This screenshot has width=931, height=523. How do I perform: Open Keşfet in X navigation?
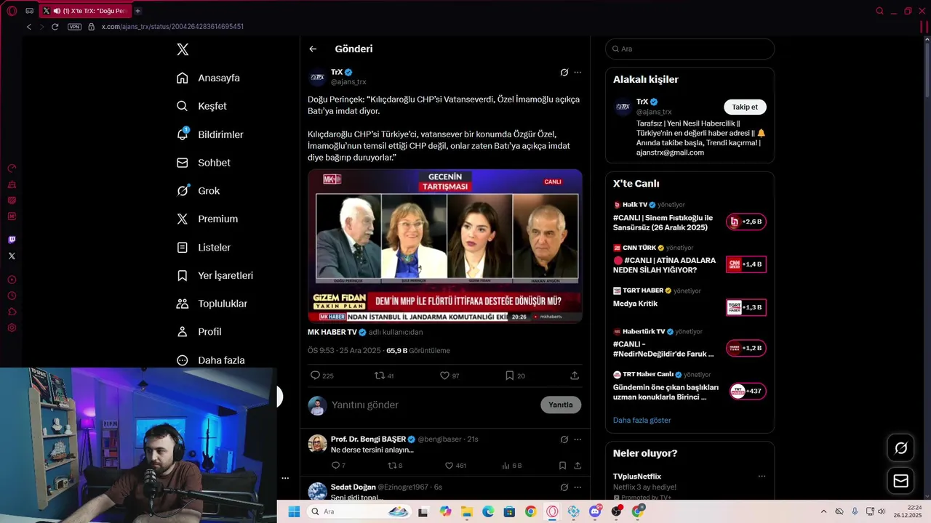pyautogui.click(x=201, y=106)
